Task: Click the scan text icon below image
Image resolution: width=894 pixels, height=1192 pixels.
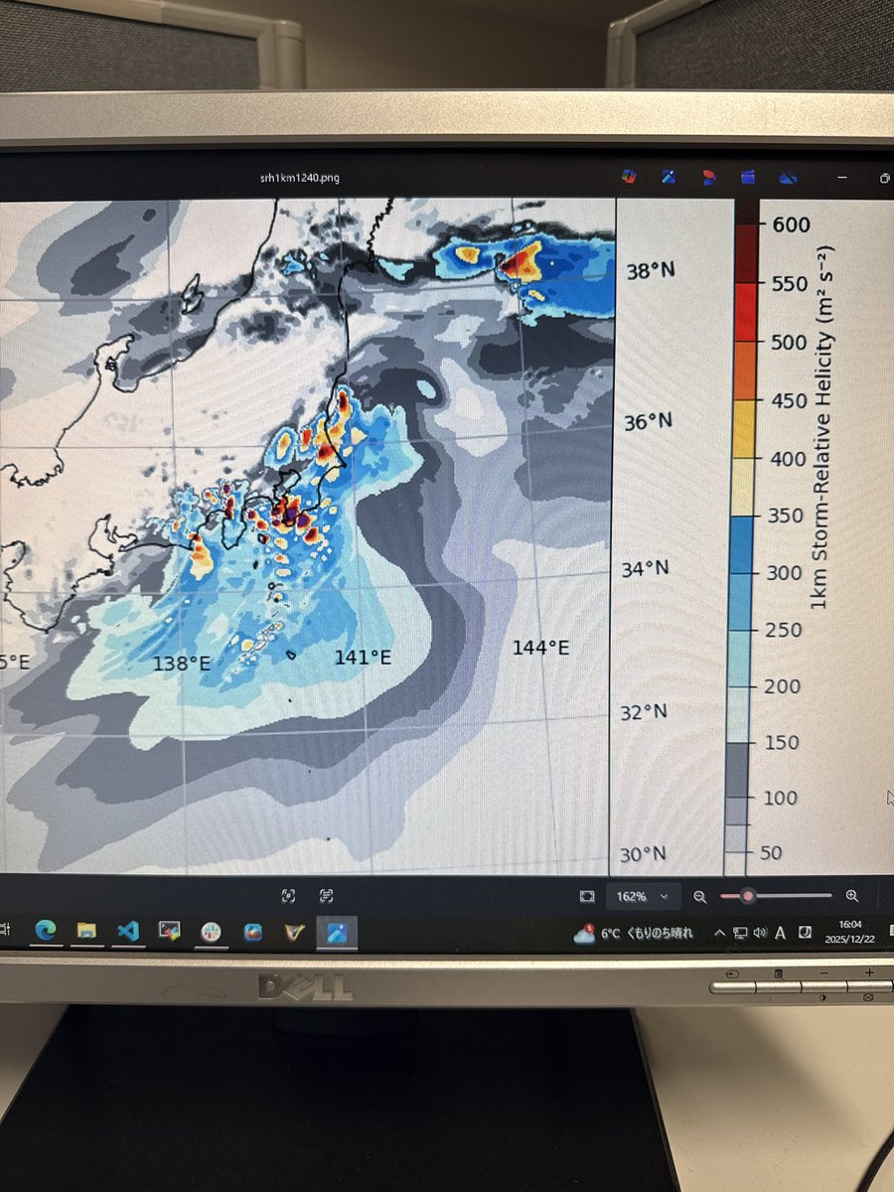Action: 327,895
